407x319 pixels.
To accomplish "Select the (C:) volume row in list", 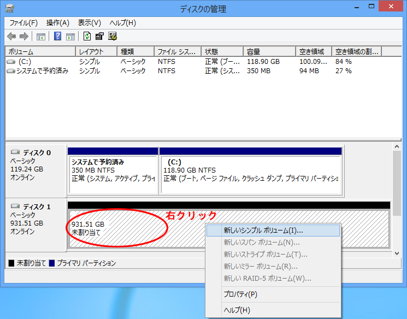I will coord(25,62).
